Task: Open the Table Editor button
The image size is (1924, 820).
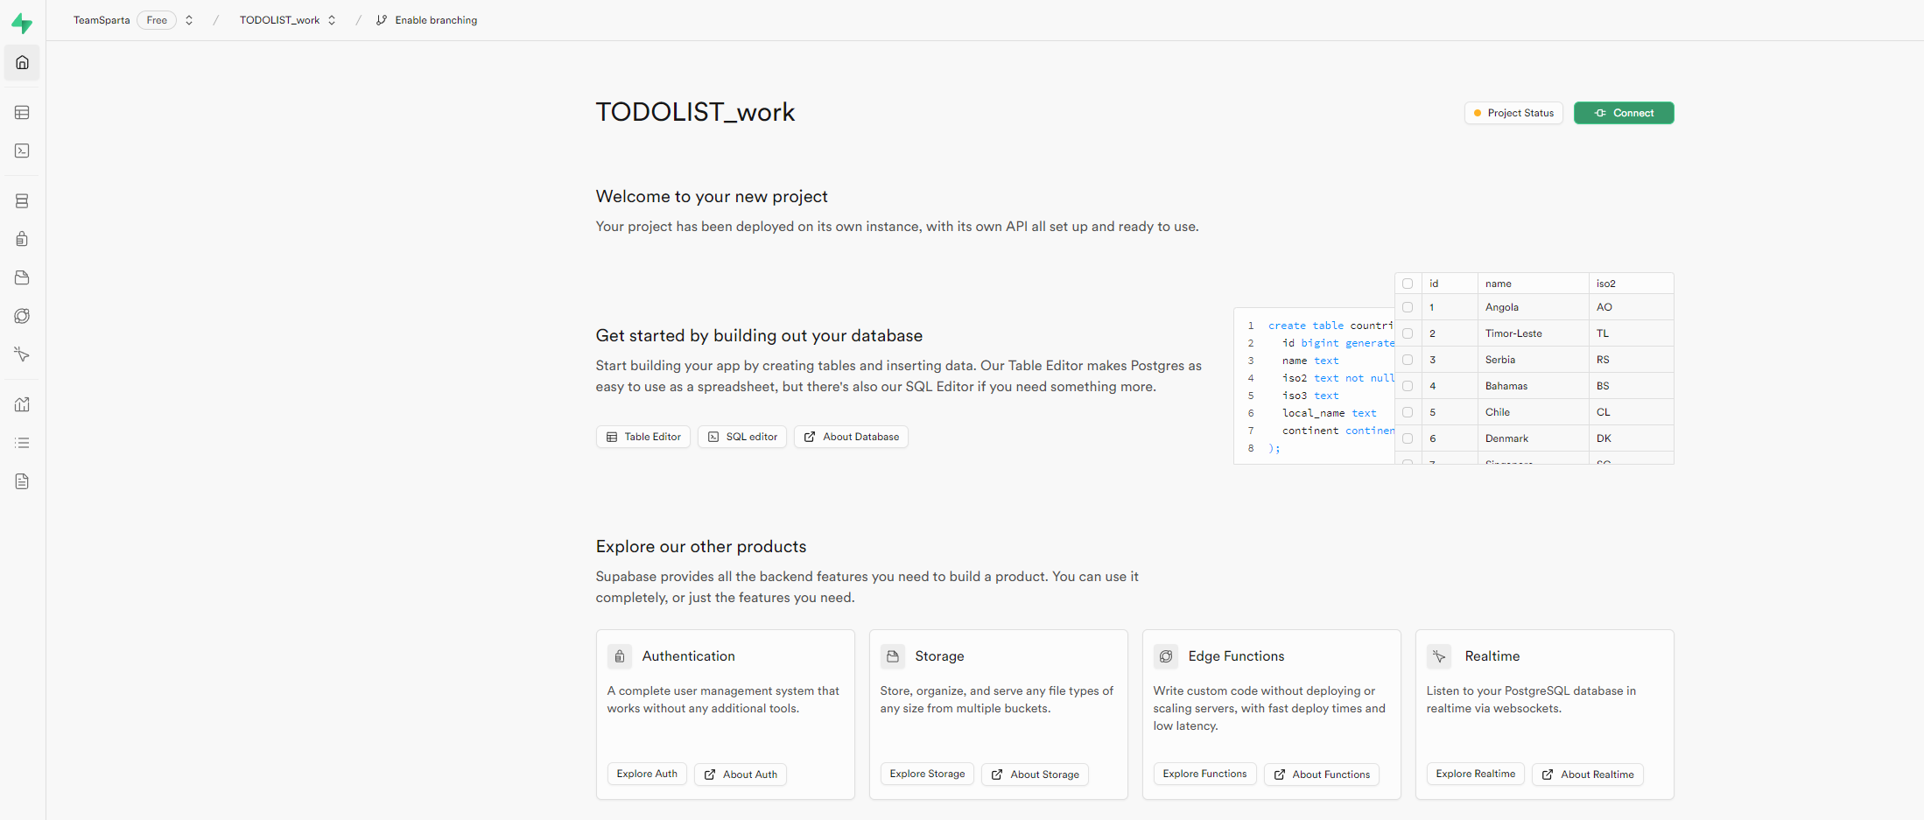Action: (643, 437)
